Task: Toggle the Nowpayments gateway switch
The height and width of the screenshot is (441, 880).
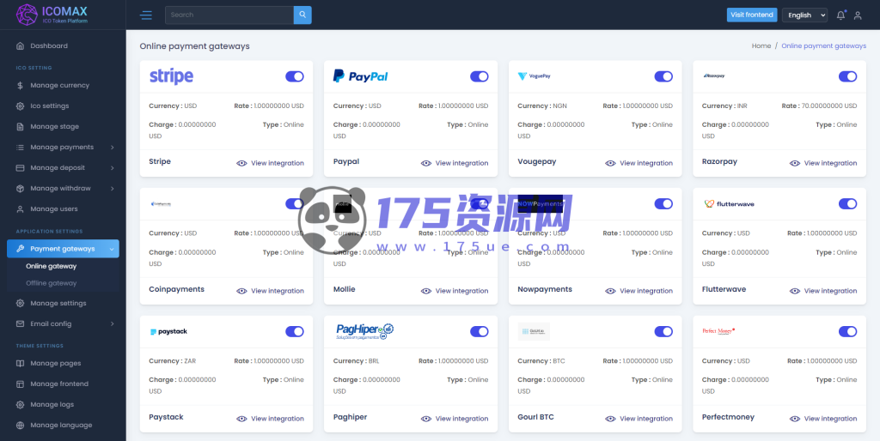Action: [x=663, y=204]
